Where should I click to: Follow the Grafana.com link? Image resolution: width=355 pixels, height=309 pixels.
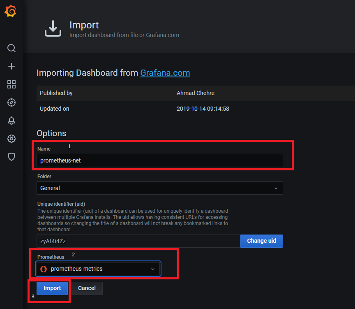click(x=165, y=73)
